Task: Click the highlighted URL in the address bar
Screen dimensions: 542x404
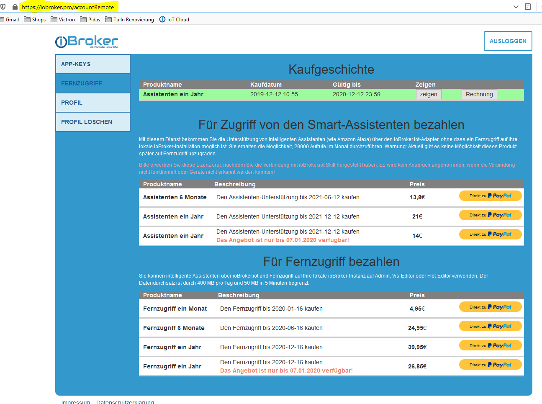Action: tap(68, 7)
